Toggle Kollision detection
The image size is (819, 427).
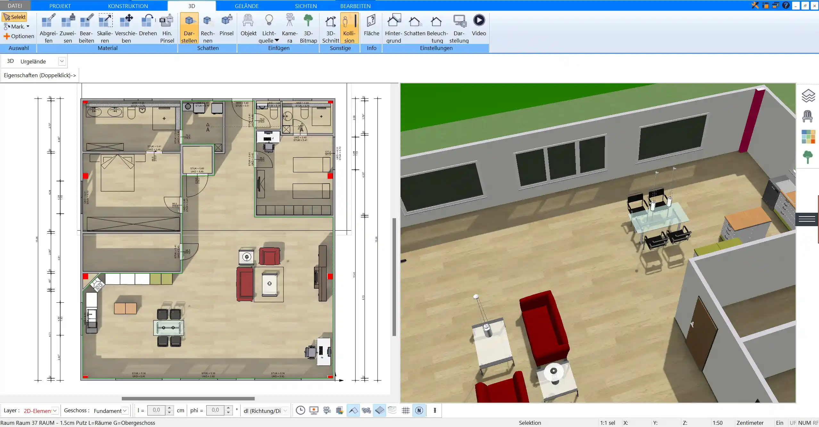pyautogui.click(x=349, y=28)
